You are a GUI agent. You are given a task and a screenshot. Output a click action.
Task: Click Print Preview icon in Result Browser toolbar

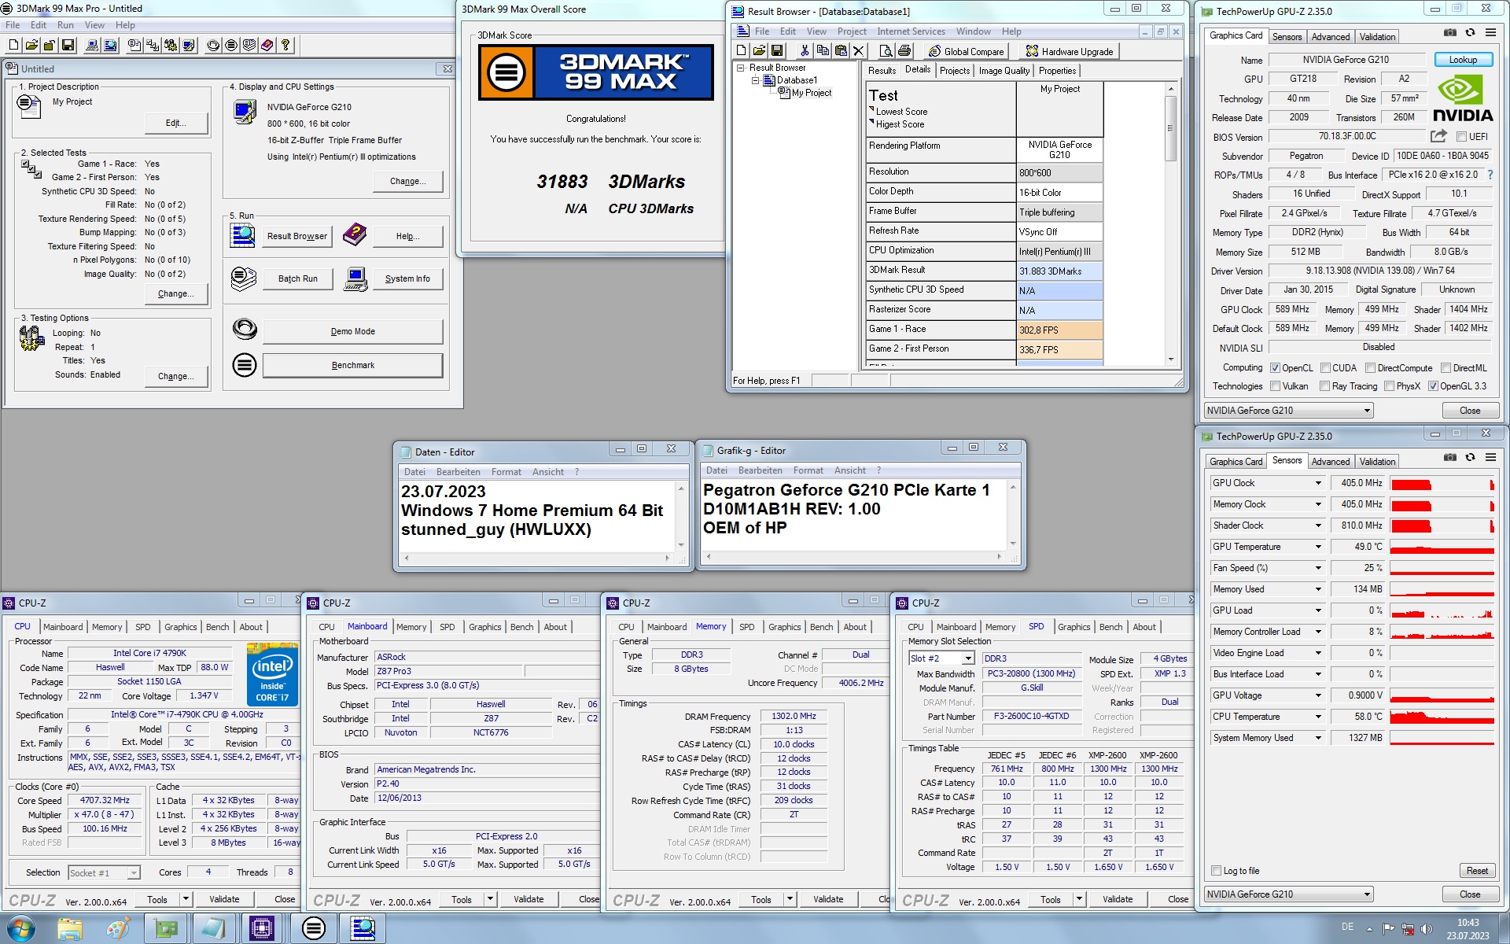coord(886,51)
